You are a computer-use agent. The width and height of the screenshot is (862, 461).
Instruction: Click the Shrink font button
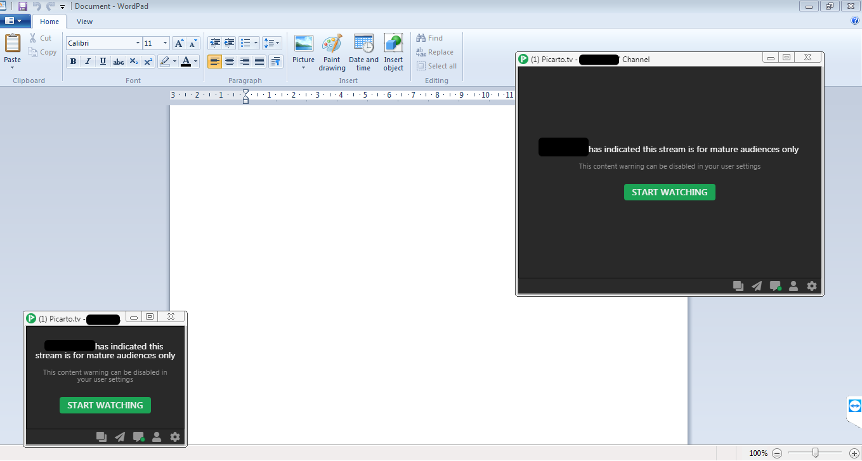[193, 43]
